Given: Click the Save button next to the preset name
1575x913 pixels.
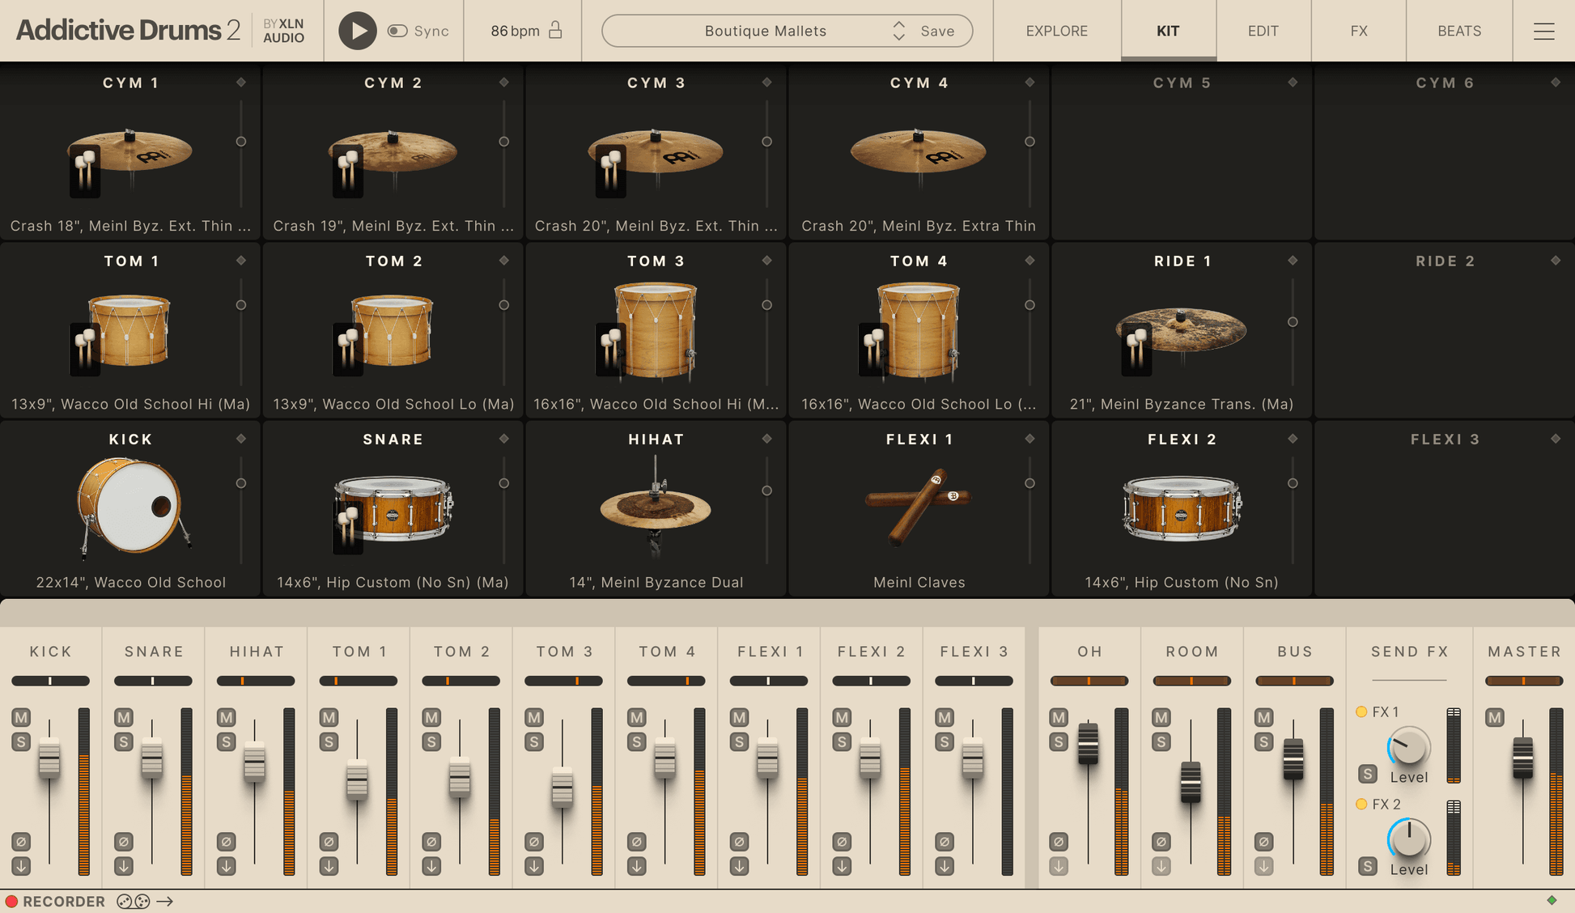Looking at the screenshot, I should [937, 31].
